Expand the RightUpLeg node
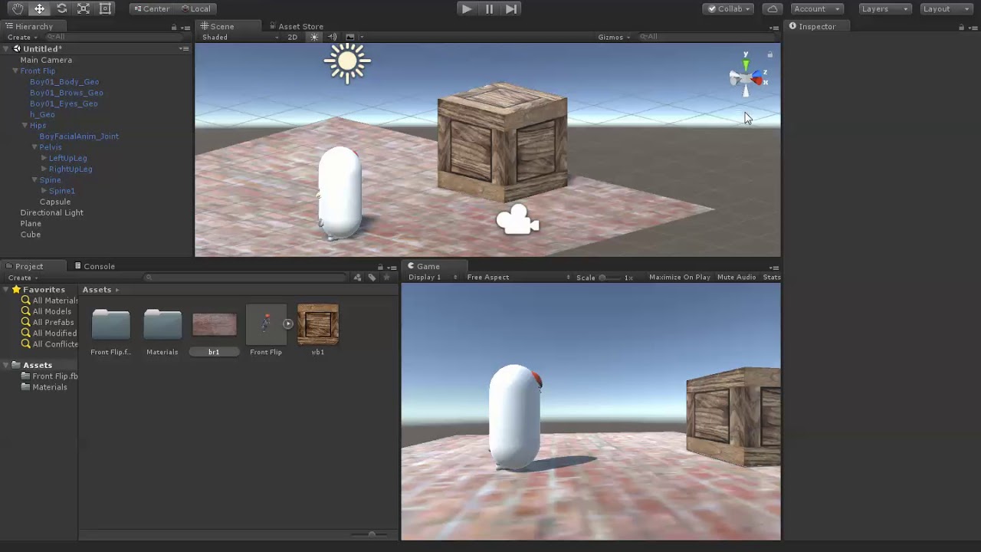This screenshot has width=981, height=552. point(44,169)
